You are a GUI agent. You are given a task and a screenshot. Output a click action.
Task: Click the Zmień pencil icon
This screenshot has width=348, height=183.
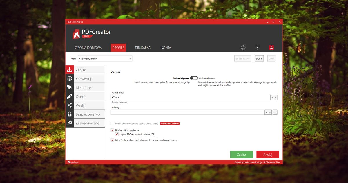(70, 96)
